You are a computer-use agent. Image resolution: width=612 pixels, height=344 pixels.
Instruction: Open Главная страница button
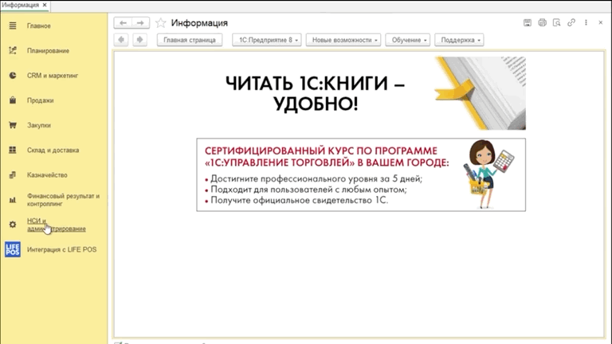(190, 40)
